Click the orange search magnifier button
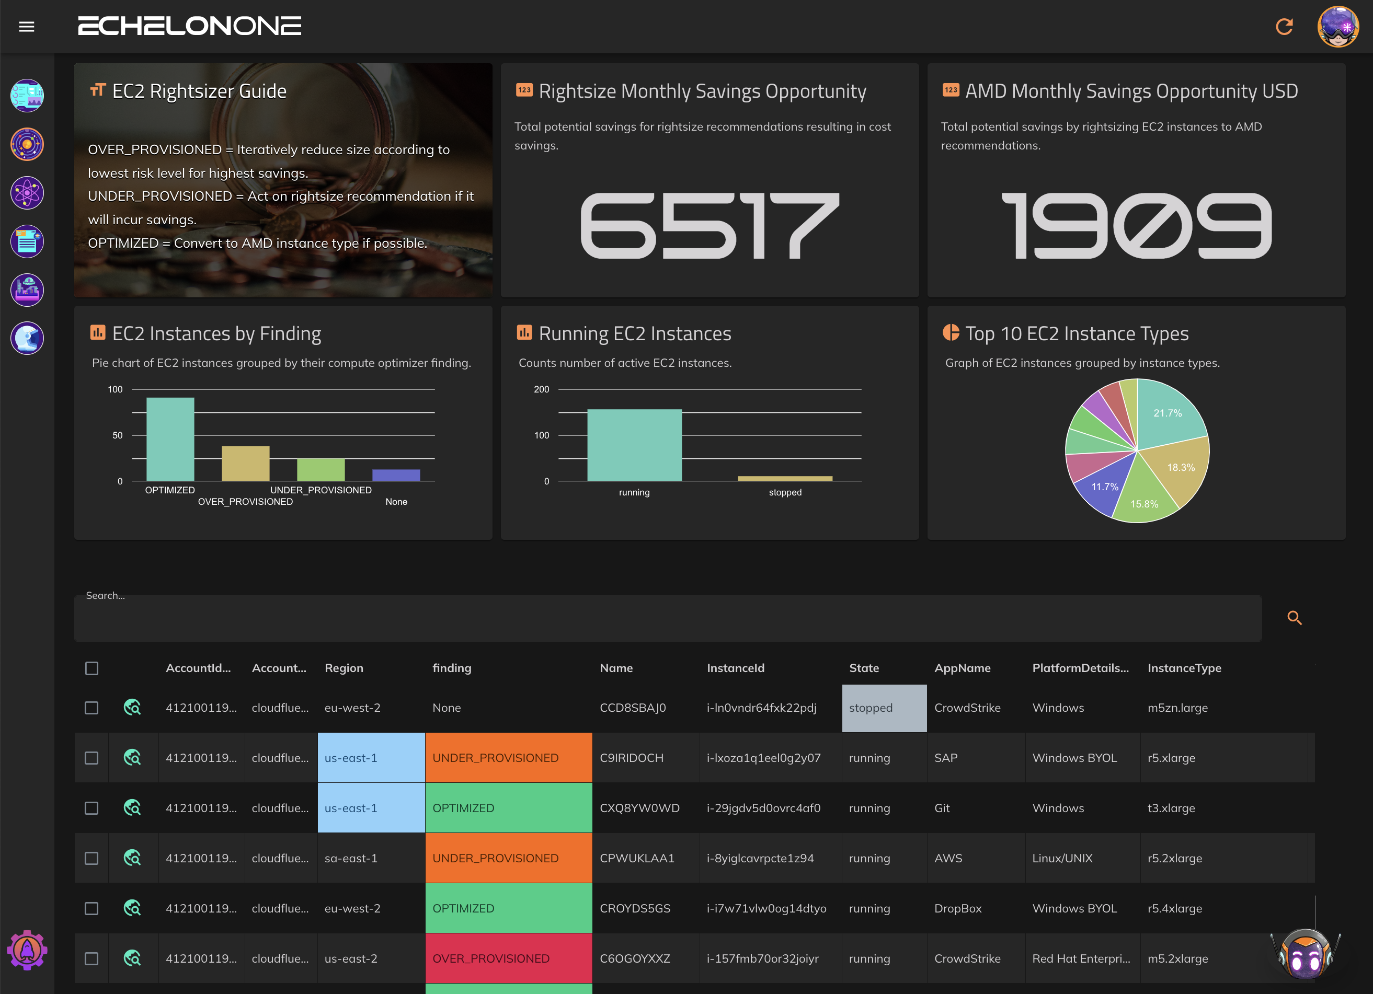 pos(1294,618)
